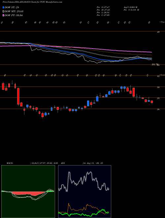Click the 40 price axis label
This screenshot has height=218, width=165.
pos(158,32)
